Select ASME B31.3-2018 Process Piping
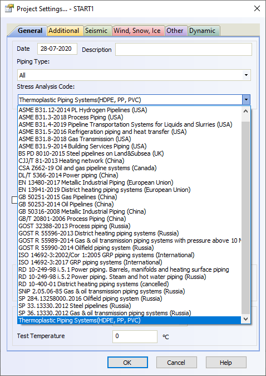 129,117
